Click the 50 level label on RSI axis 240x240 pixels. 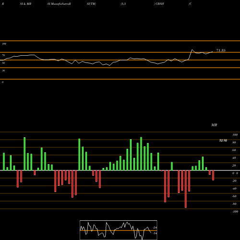[3, 63]
